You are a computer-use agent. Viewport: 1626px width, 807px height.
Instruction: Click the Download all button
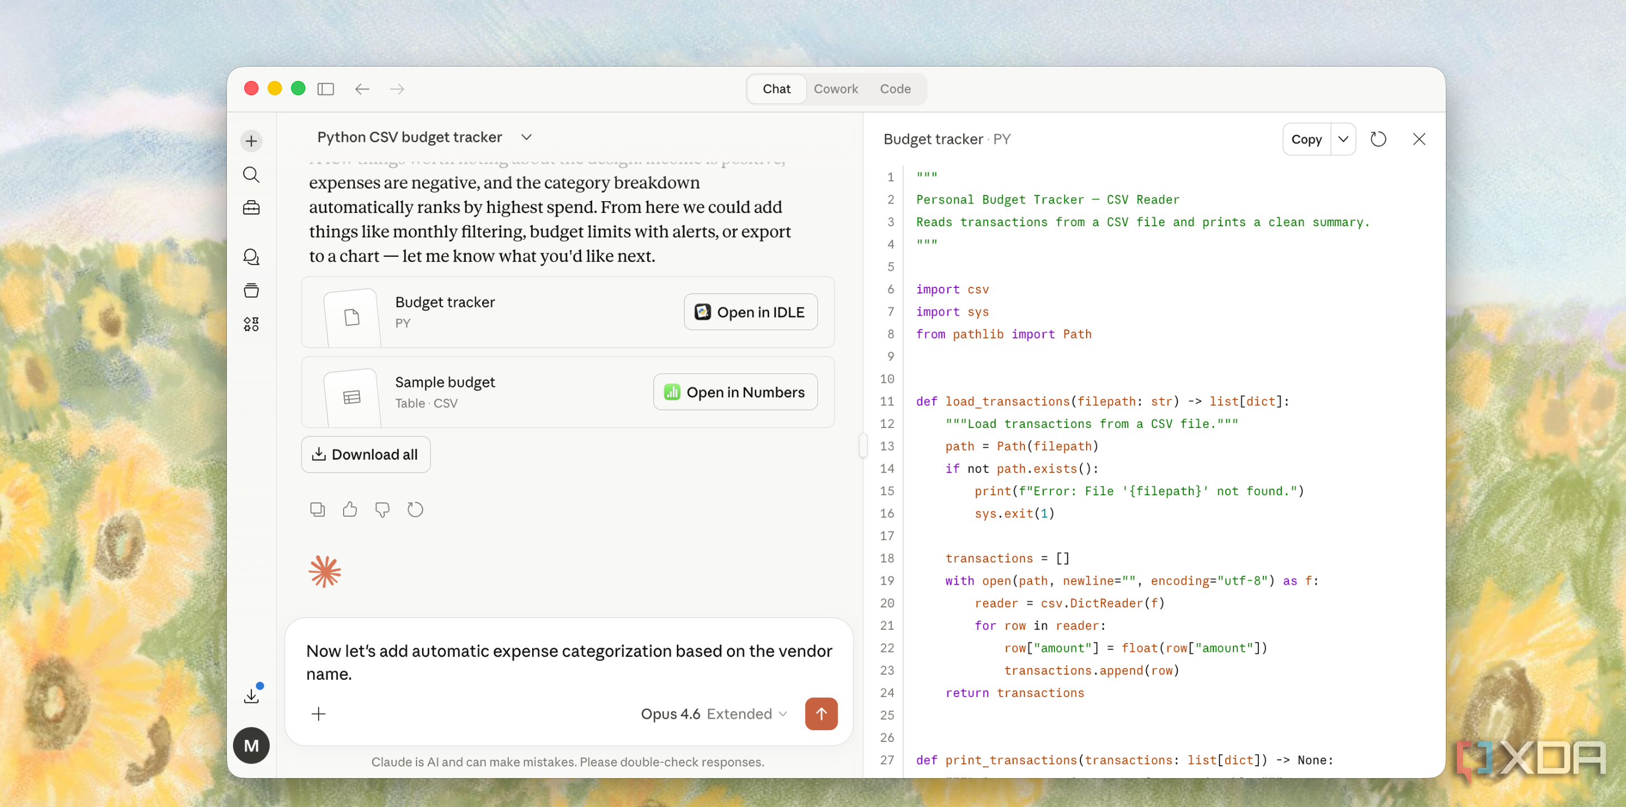[365, 454]
